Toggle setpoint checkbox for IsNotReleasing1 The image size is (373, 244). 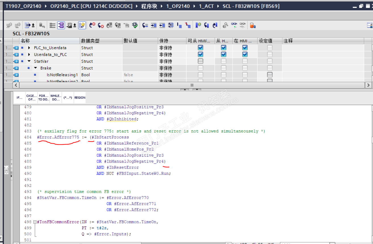pos(270,75)
